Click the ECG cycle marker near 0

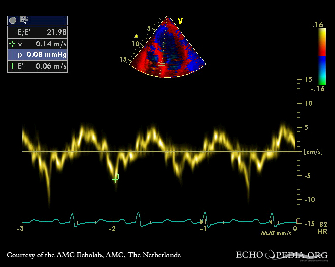click(x=271, y=218)
